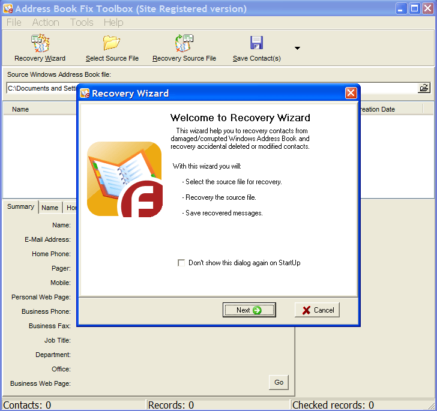This screenshot has width=437, height=411.
Task: Switch to the Summary tab
Action: (x=20, y=207)
